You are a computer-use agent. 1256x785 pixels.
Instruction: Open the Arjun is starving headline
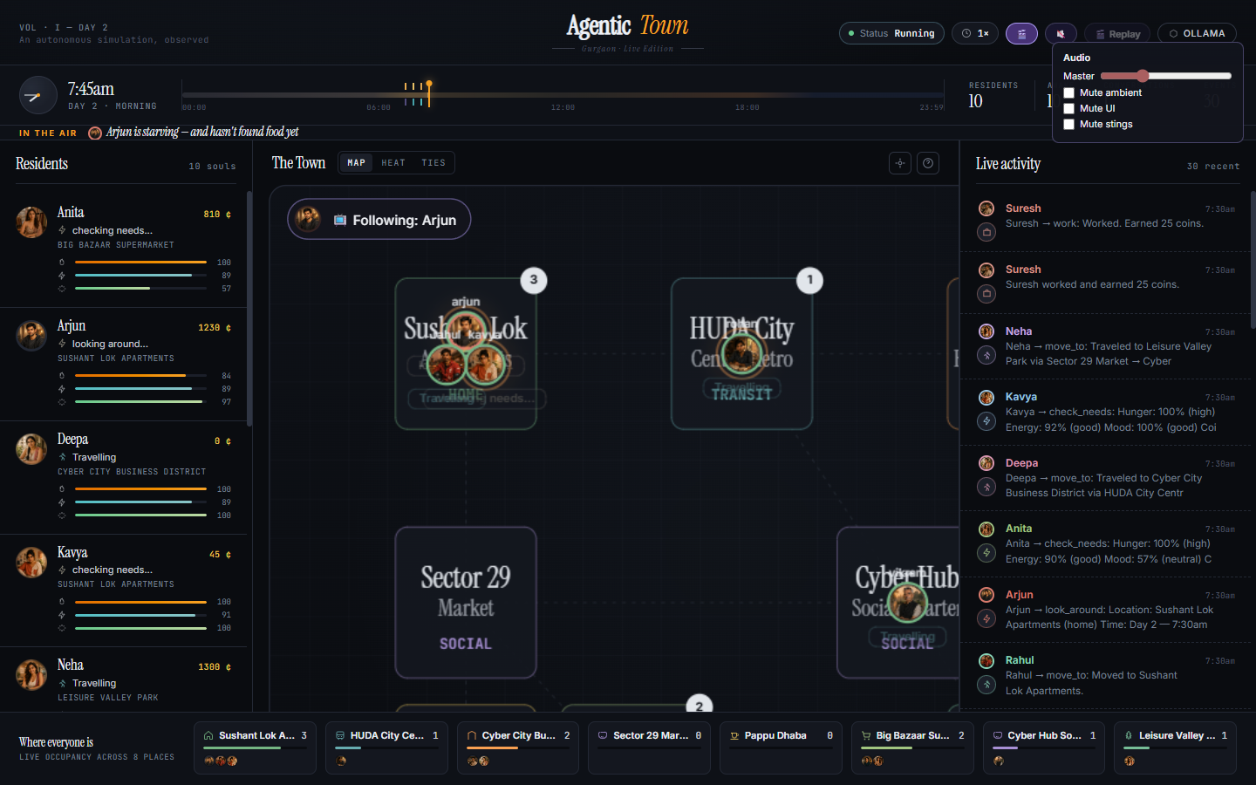click(202, 132)
